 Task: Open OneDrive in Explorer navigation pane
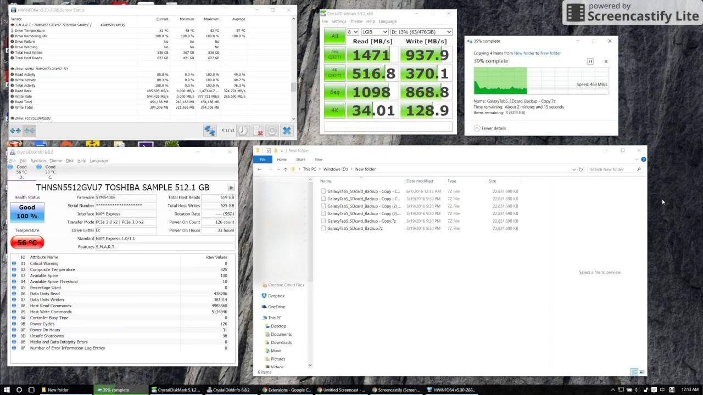[276, 307]
